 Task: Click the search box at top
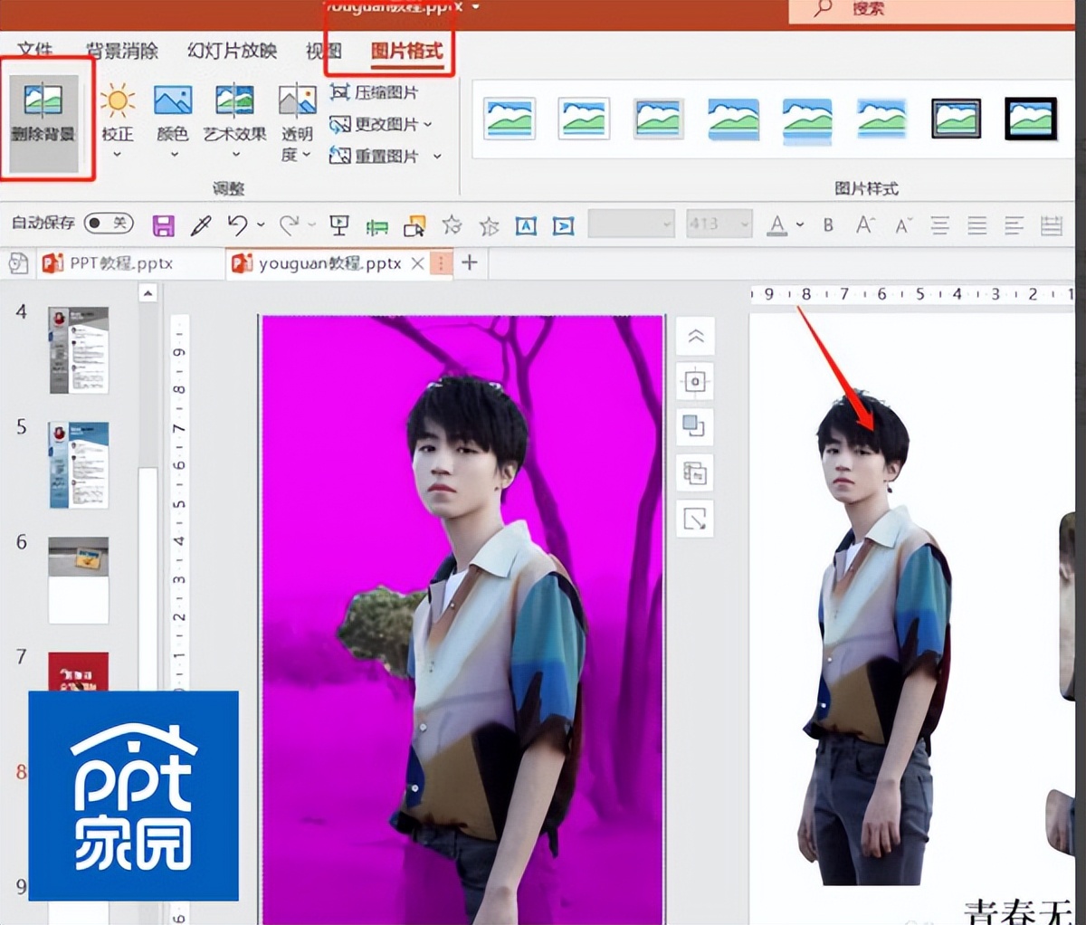click(932, 9)
